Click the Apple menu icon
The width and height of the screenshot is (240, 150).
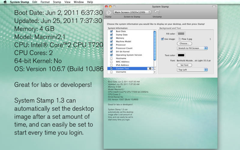5,2
